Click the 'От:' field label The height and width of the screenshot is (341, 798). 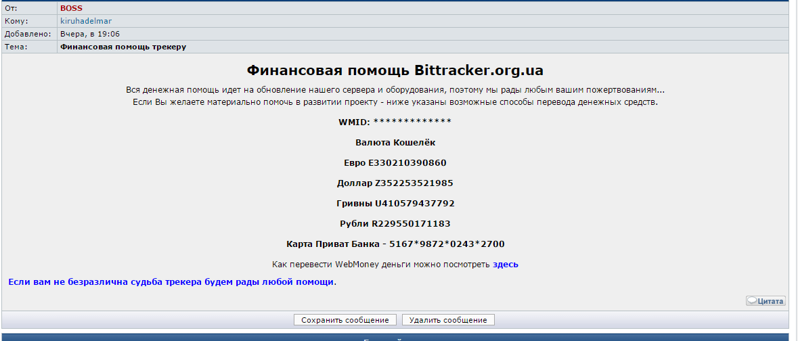coord(12,8)
